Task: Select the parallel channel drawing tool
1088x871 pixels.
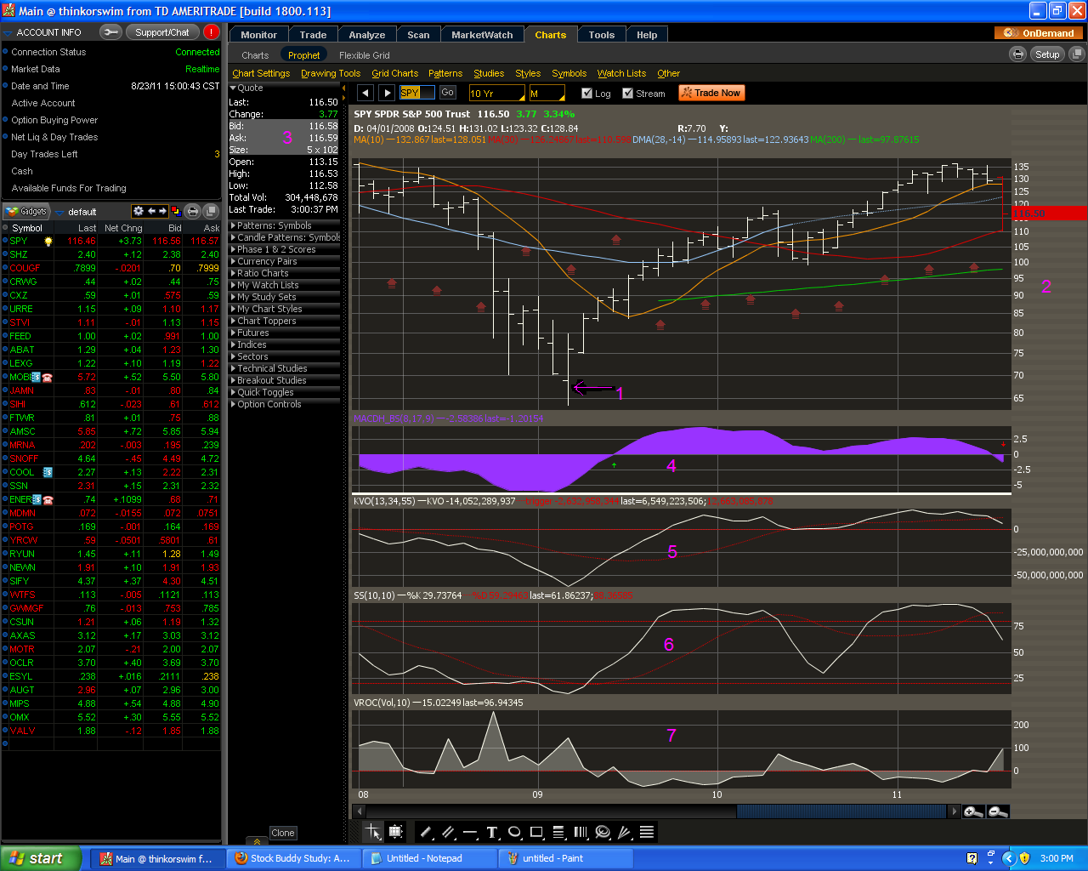Action: (449, 832)
